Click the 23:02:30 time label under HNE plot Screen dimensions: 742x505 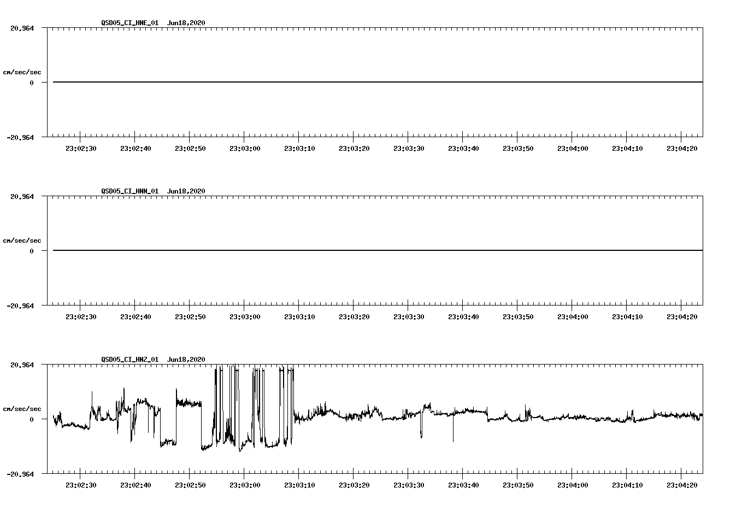pos(81,149)
